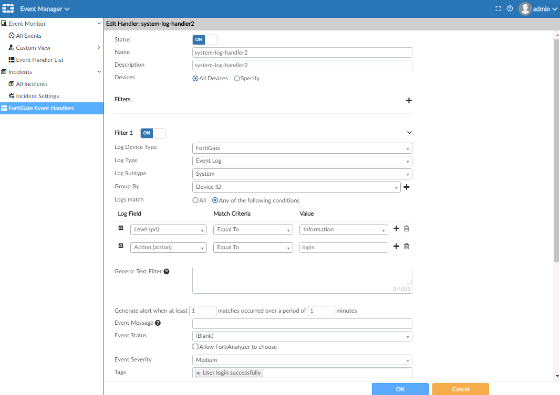This screenshot has width=560, height=395.
Task: Open the Event Manager module menu
Action: (x=45, y=9)
